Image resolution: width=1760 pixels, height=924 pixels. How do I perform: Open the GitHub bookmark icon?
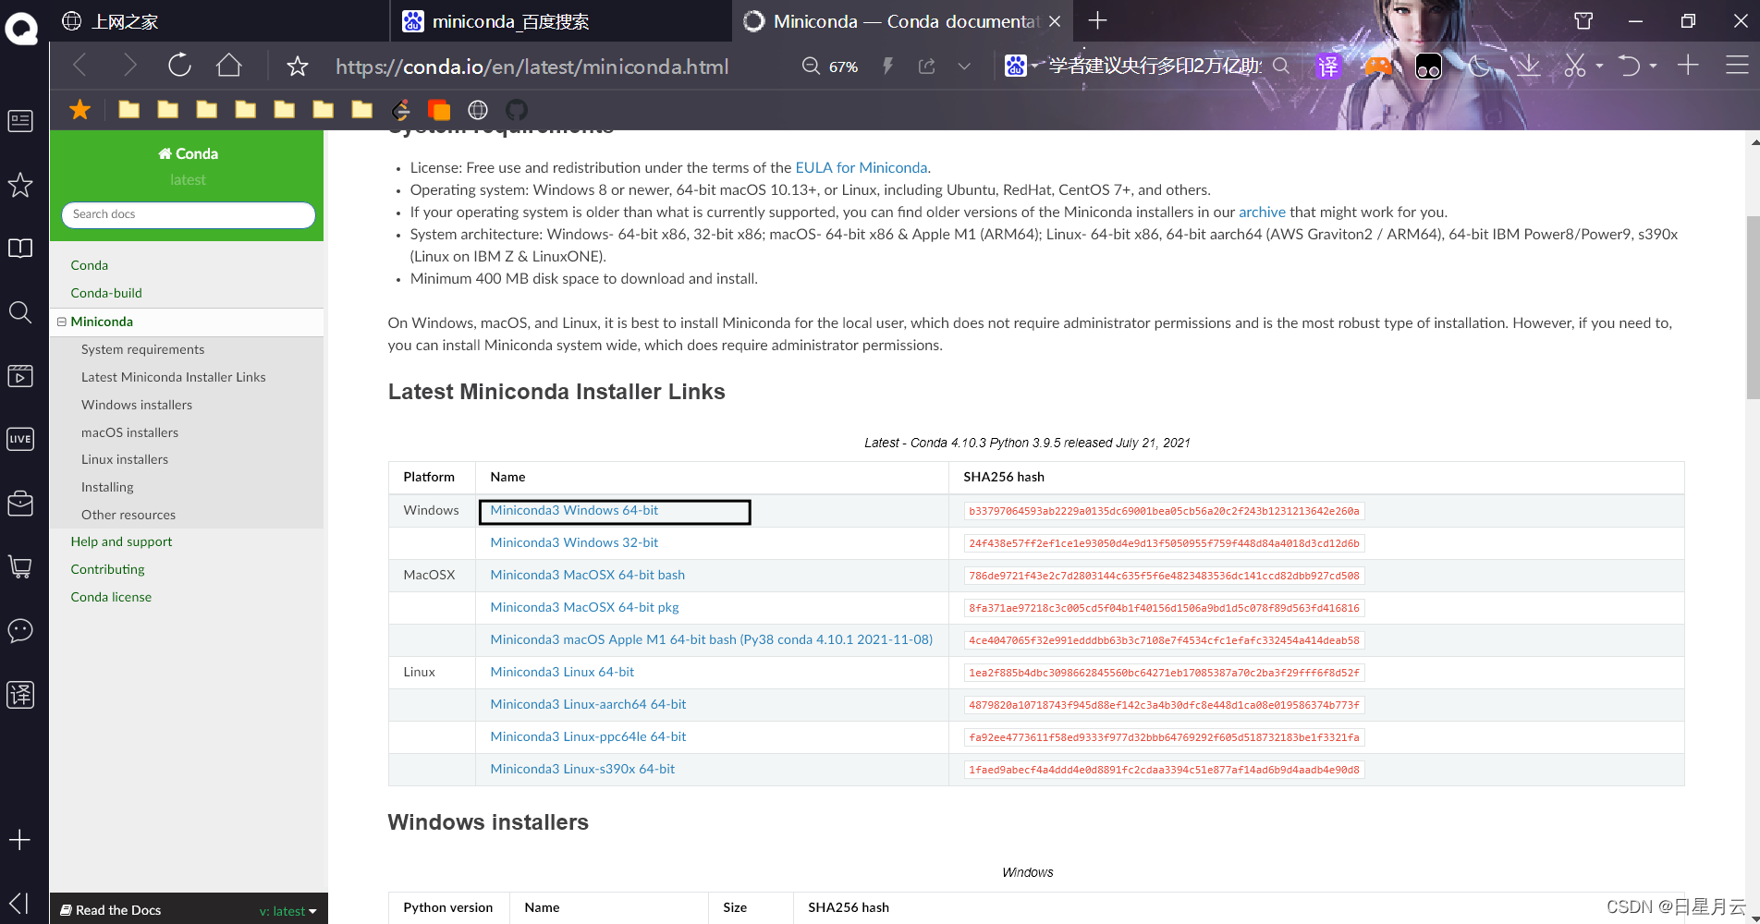[517, 110]
